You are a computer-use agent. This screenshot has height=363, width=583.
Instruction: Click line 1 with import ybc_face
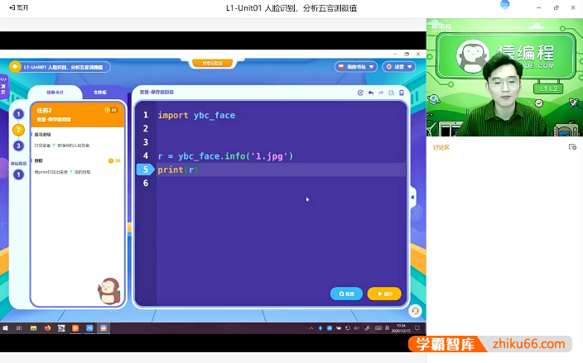196,115
